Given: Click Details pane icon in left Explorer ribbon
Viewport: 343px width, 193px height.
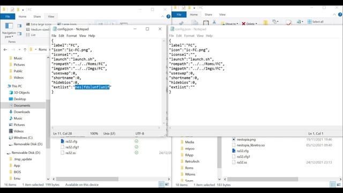Looking at the screenshot, I should coord(19,33).
